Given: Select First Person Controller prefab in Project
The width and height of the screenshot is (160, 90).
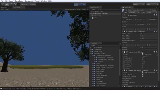Looking at the screenshot, I should point(105,59).
